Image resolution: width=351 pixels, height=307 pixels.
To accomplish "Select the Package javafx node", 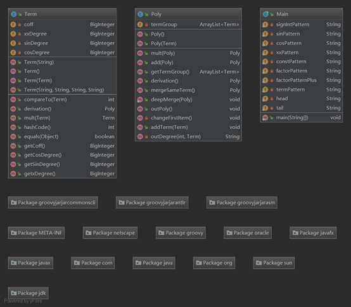I will coord(313,233).
